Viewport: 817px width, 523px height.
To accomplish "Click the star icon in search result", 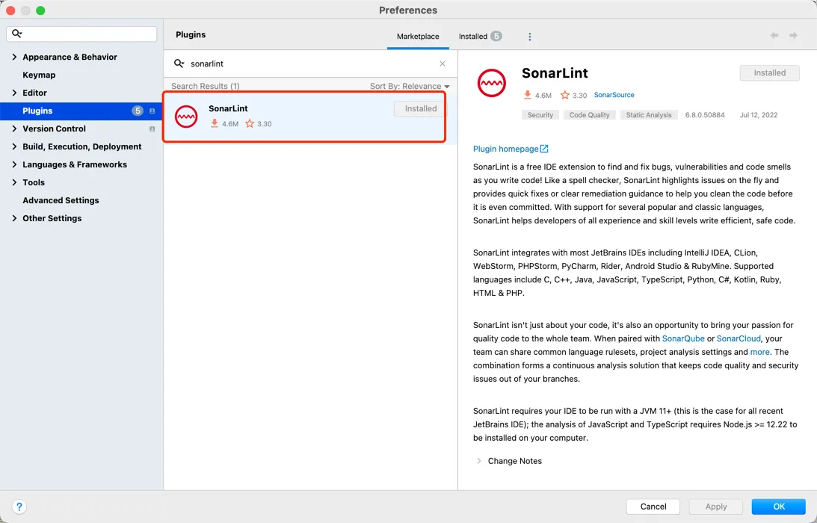I will [250, 123].
